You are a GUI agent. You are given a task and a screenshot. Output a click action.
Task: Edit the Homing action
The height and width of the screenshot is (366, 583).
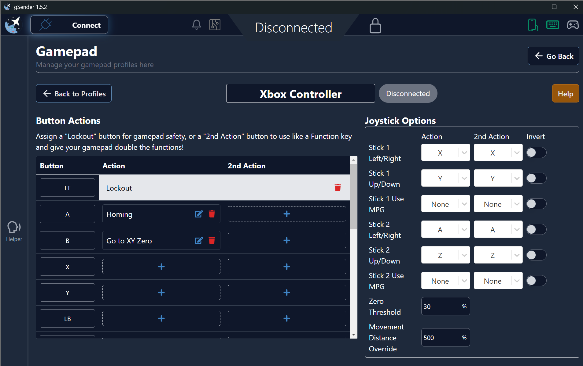pos(199,214)
